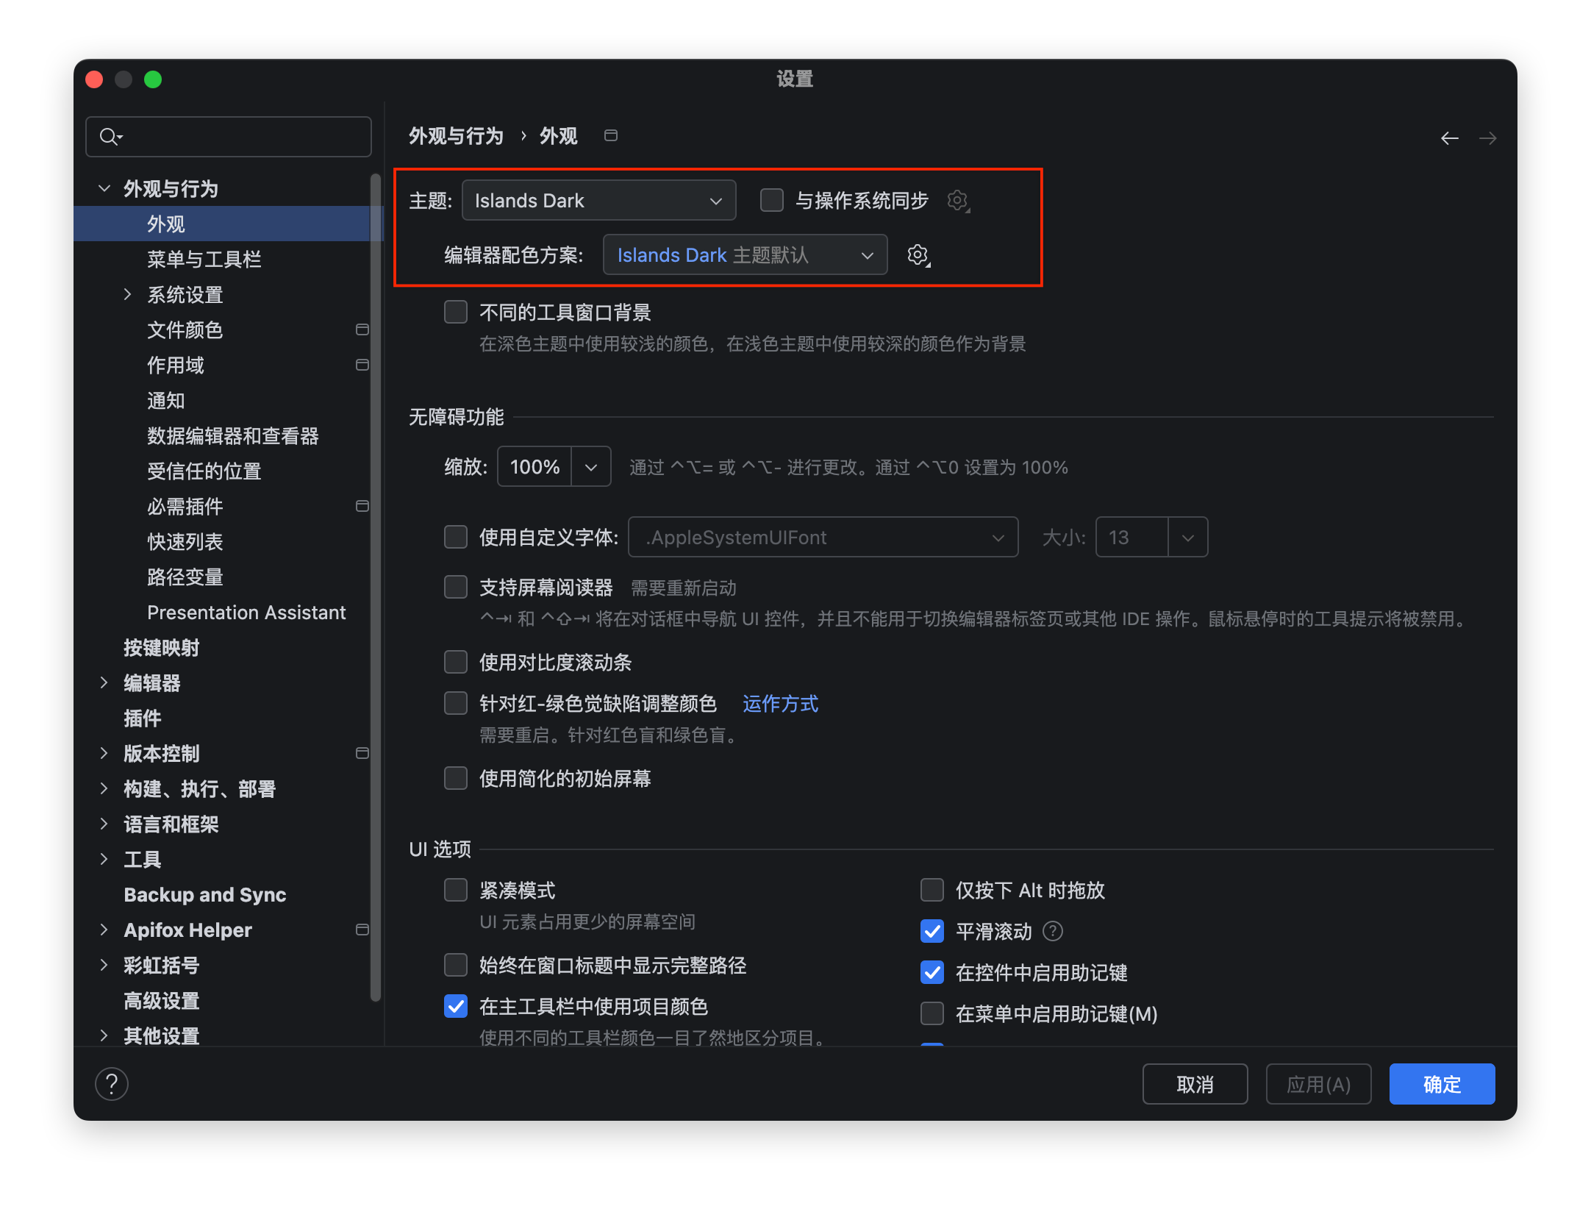The image size is (1591, 1209).
Task: Open the 主题 Islands Dark dropdown
Action: (x=598, y=200)
